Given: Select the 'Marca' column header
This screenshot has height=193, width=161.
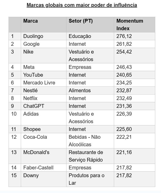Looking at the screenshot, I should (x=31, y=21).
